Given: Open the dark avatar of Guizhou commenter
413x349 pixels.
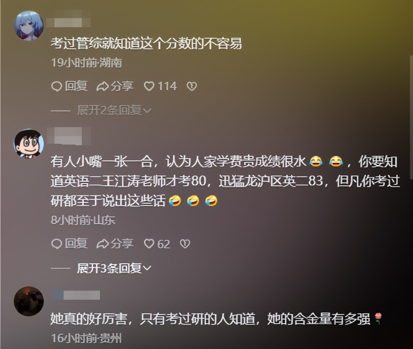Looking at the screenshot, I should coord(29,301).
